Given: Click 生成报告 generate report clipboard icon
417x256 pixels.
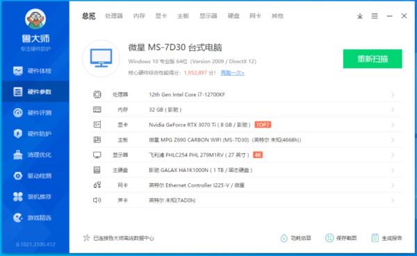Looking at the screenshot, I should pyautogui.click(x=375, y=238).
